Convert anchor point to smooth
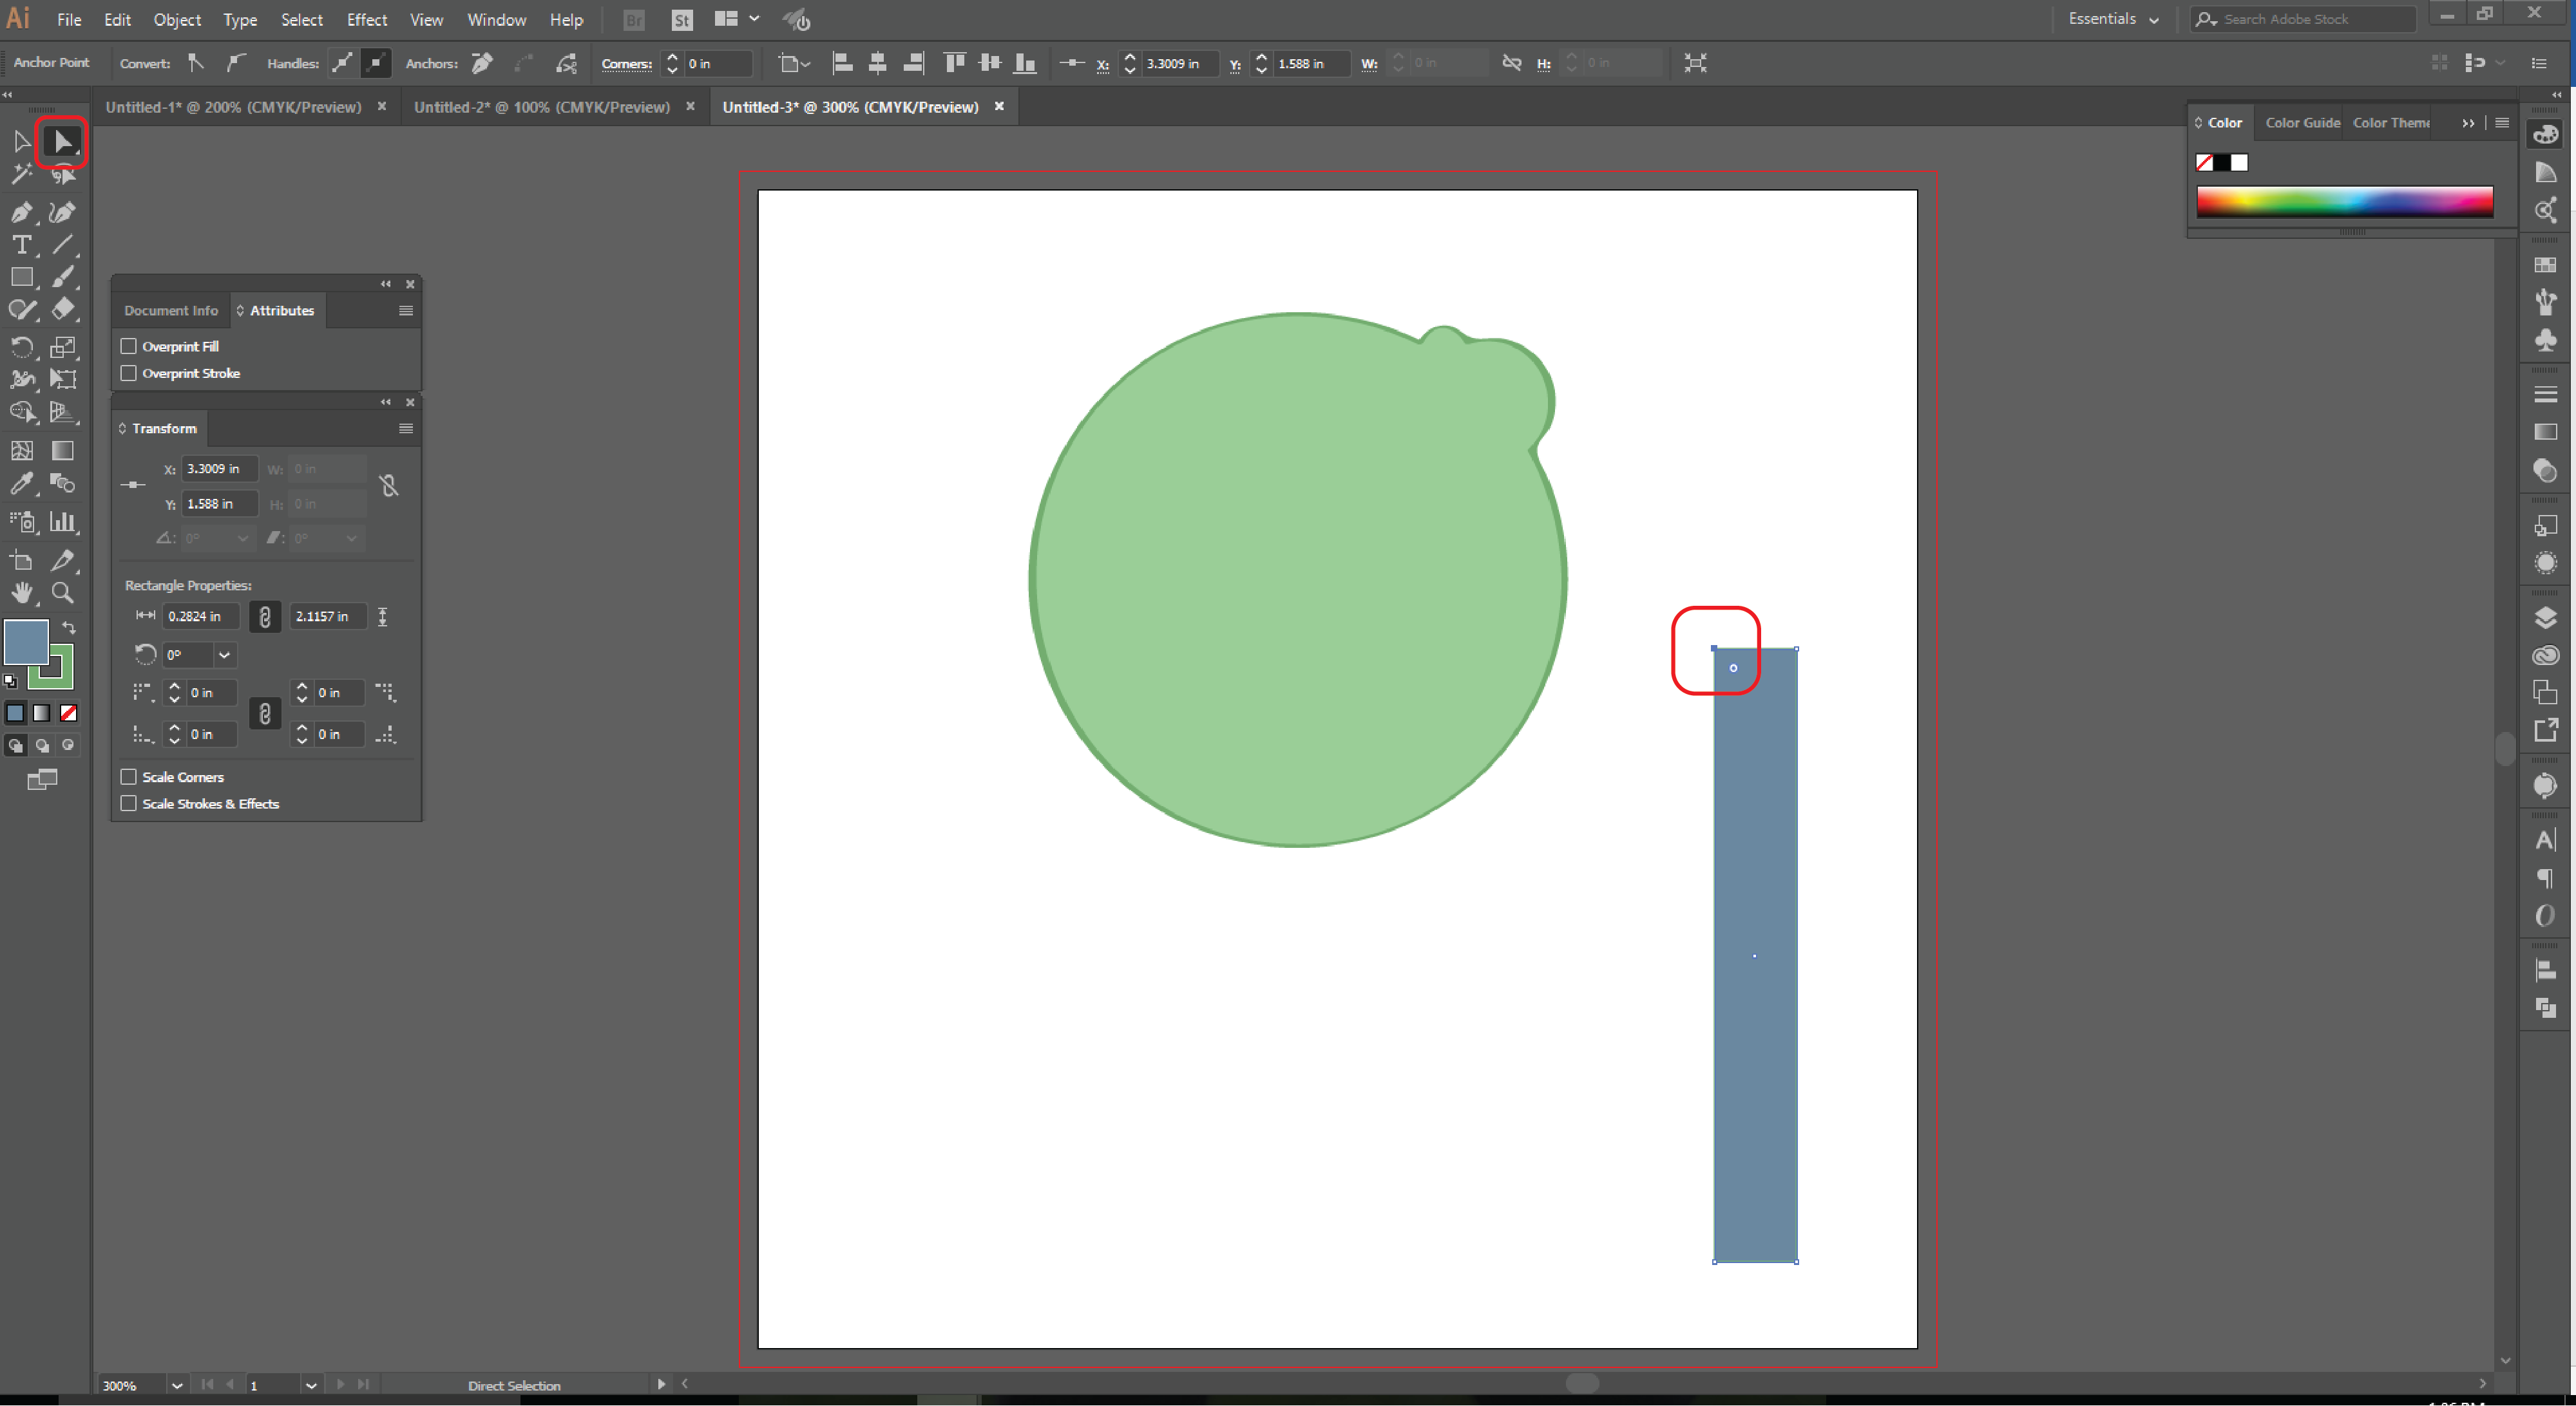Image resolution: width=2576 pixels, height=1406 pixels. click(x=235, y=63)
